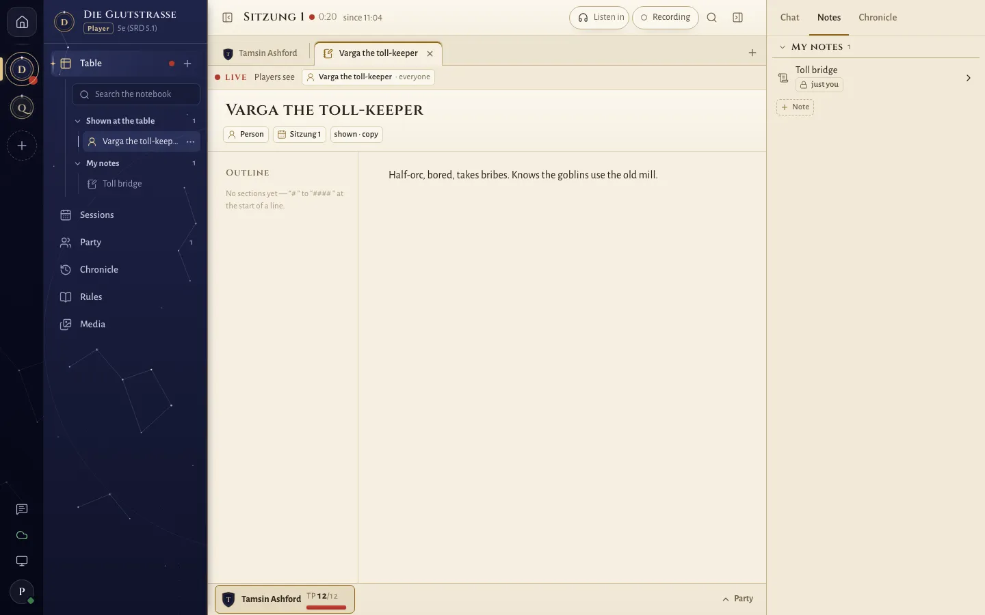The image size is (985, 615).
Task: Switch to the Tamsin Ashford tab
Action: click(x=261, y=53)
